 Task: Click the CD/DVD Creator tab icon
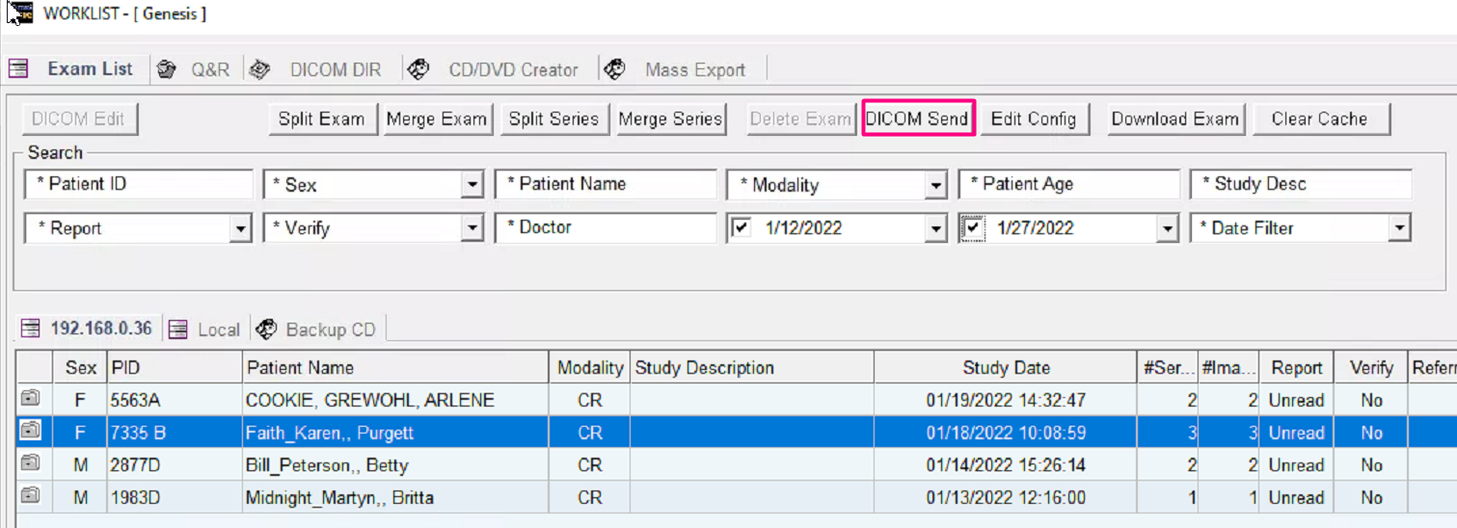click(418, 69)
